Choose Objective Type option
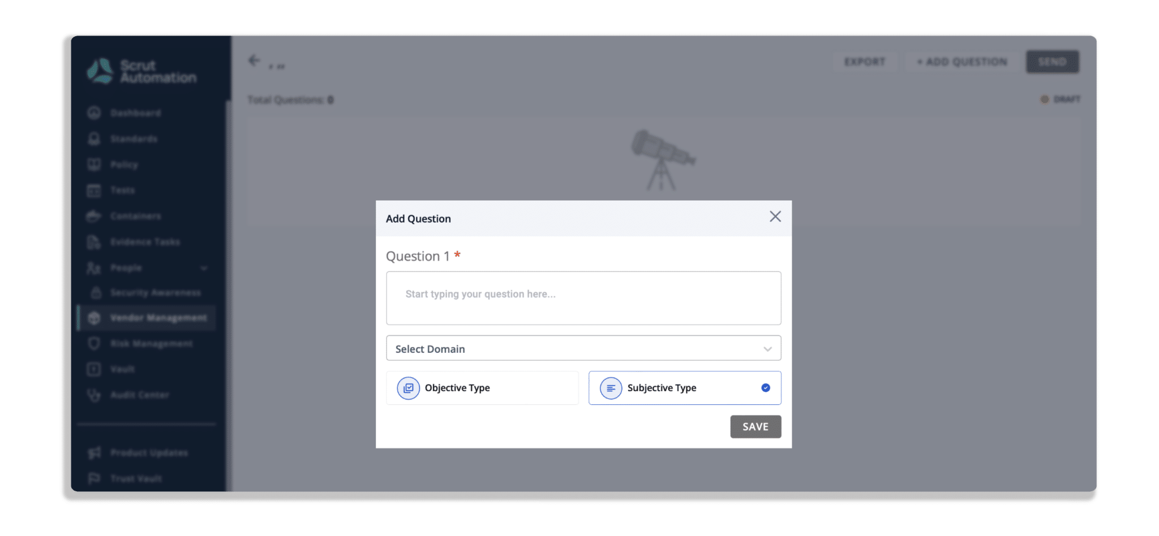 pyautogui.click(x=482, y=388)
